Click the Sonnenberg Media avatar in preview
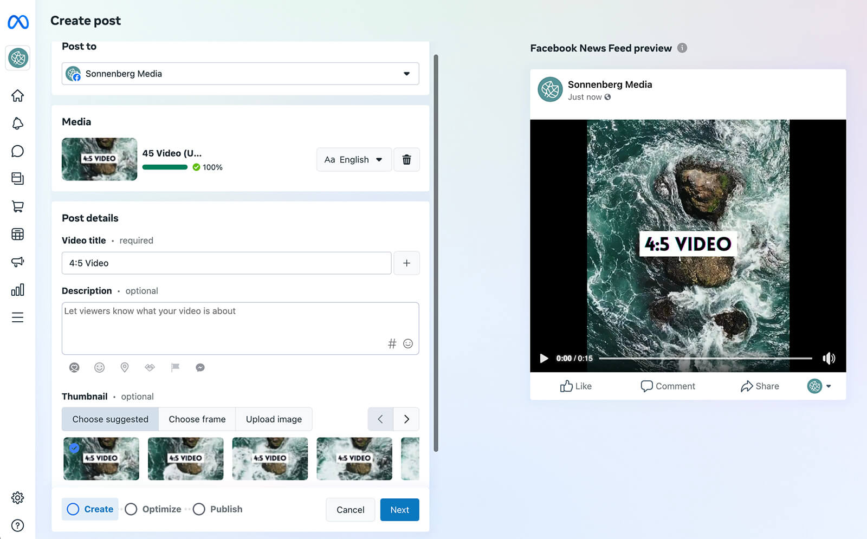This screenshot has width=867, height=539. [550, 89]
